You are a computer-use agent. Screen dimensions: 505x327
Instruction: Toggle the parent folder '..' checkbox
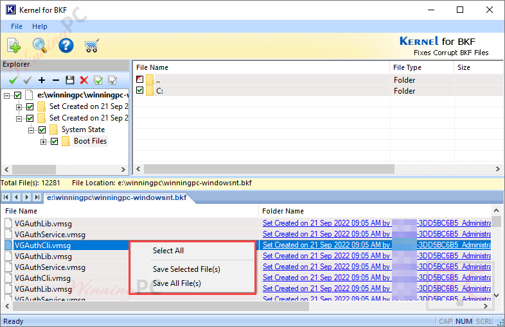point(140,79)
